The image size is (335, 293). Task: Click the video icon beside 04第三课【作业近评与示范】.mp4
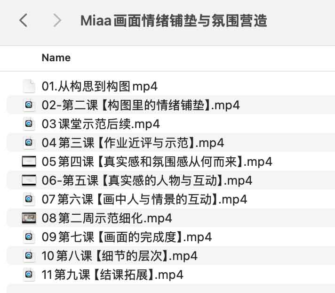tap(29, 143)
